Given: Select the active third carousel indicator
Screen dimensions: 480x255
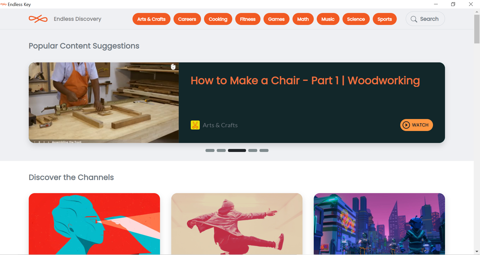Looking at the screenshot, I should 237,150.
